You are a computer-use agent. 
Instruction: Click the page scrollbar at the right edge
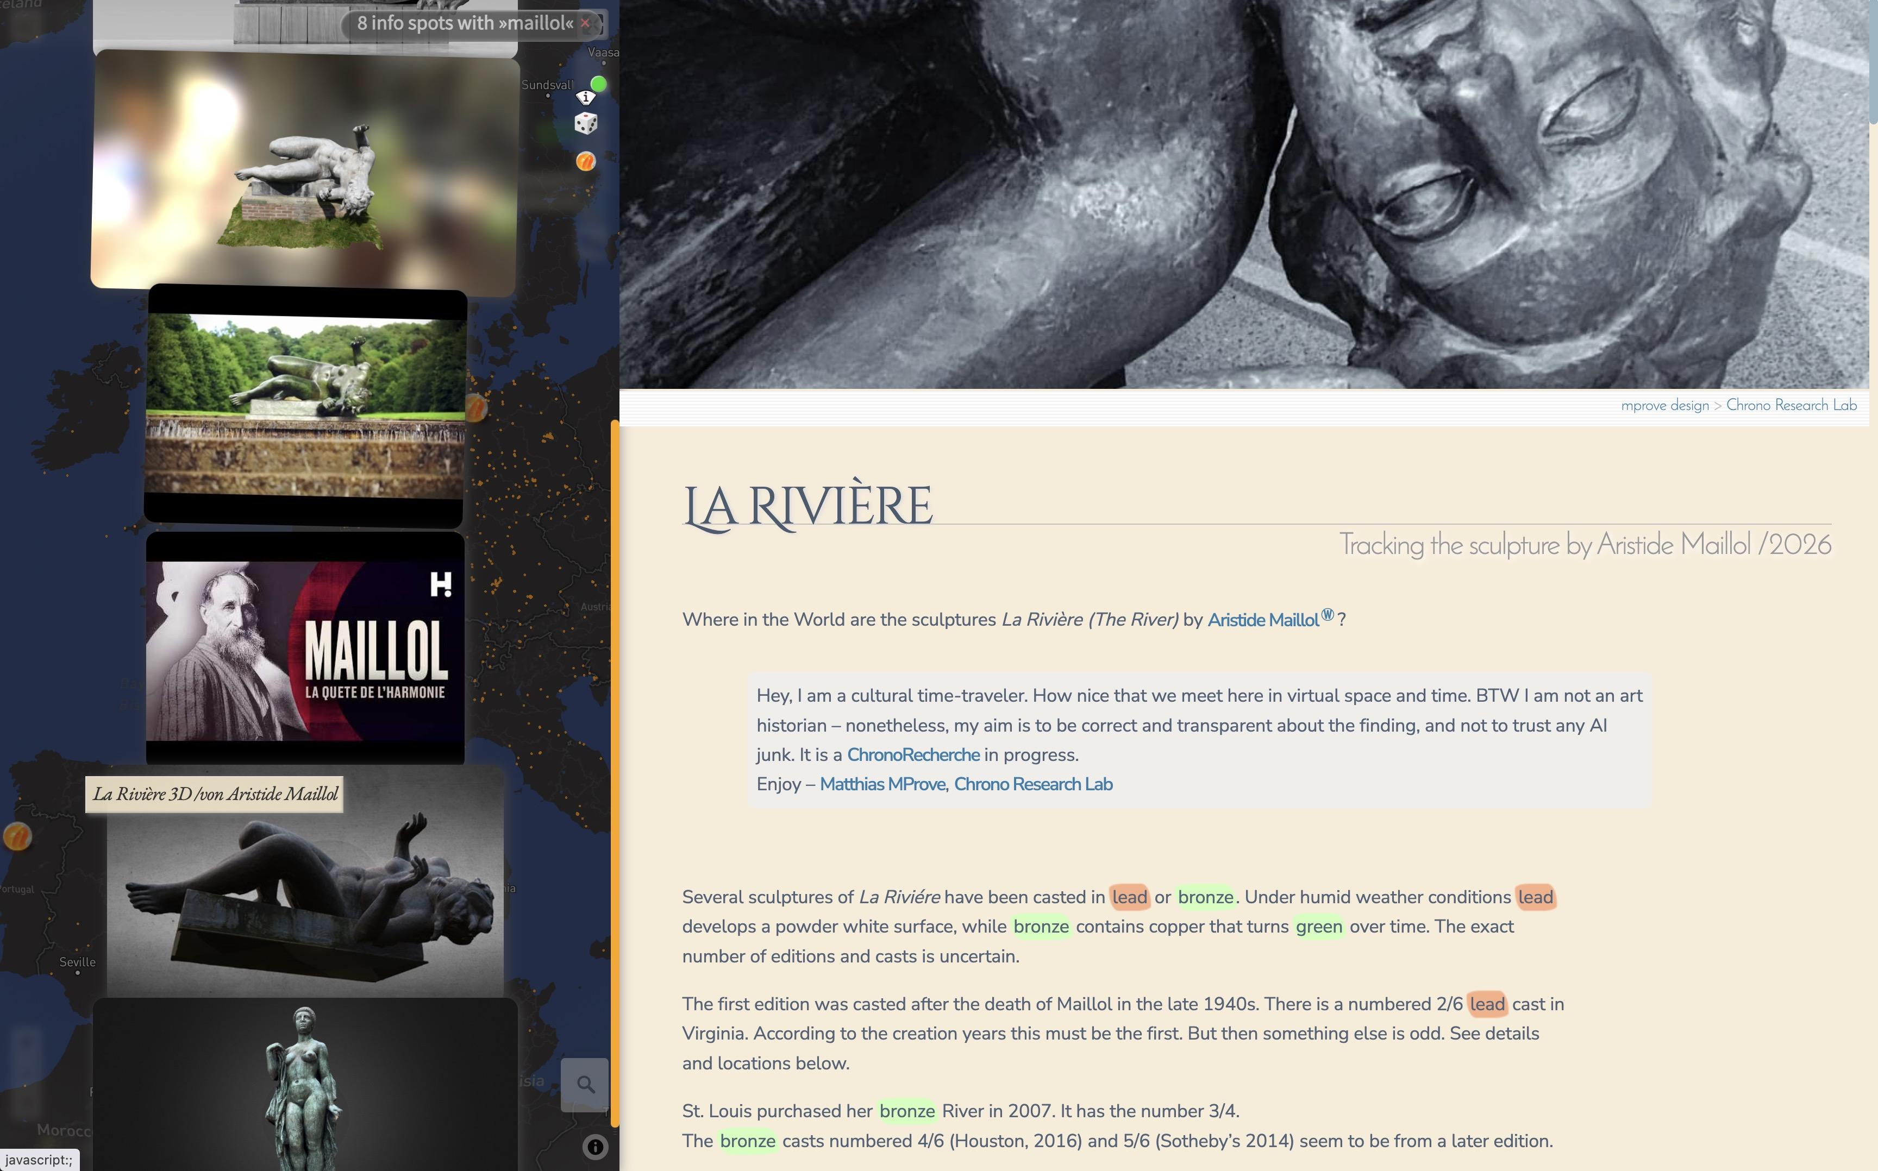(x=1873, y=62)
